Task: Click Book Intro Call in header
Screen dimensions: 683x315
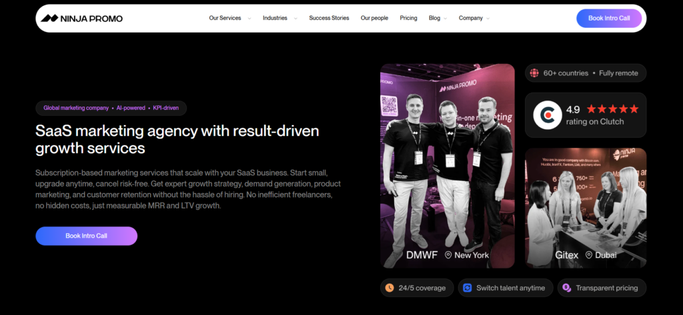Action: point(609,18)
